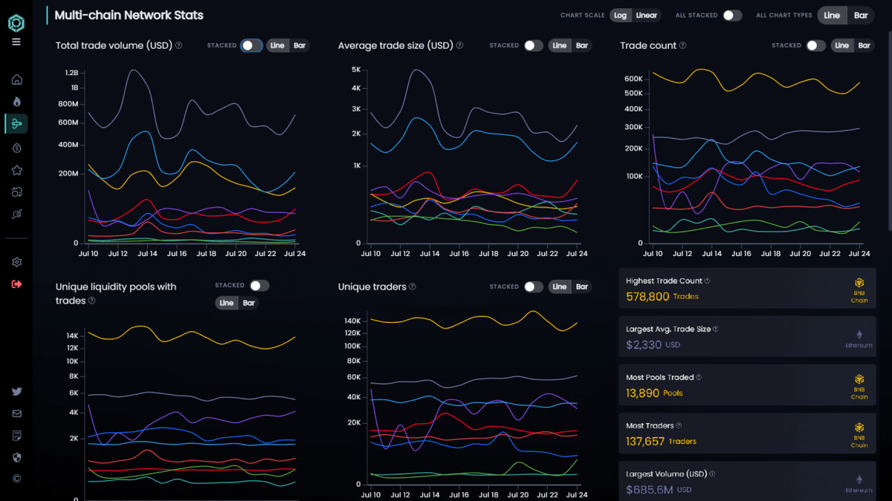Show help icon next to Unique traders
The image size is (892, 501).
click(413, 286)
